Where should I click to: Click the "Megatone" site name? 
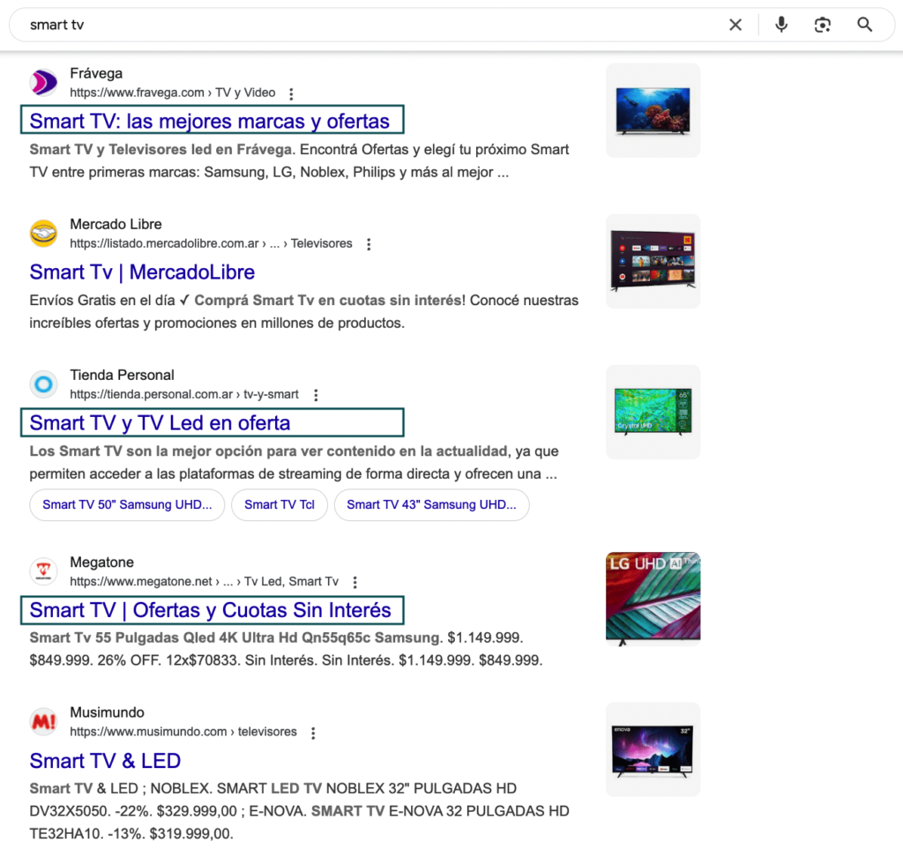102,562
